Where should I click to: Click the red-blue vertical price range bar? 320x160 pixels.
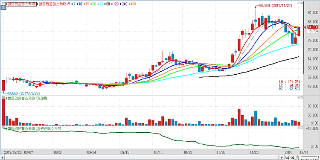303,38
